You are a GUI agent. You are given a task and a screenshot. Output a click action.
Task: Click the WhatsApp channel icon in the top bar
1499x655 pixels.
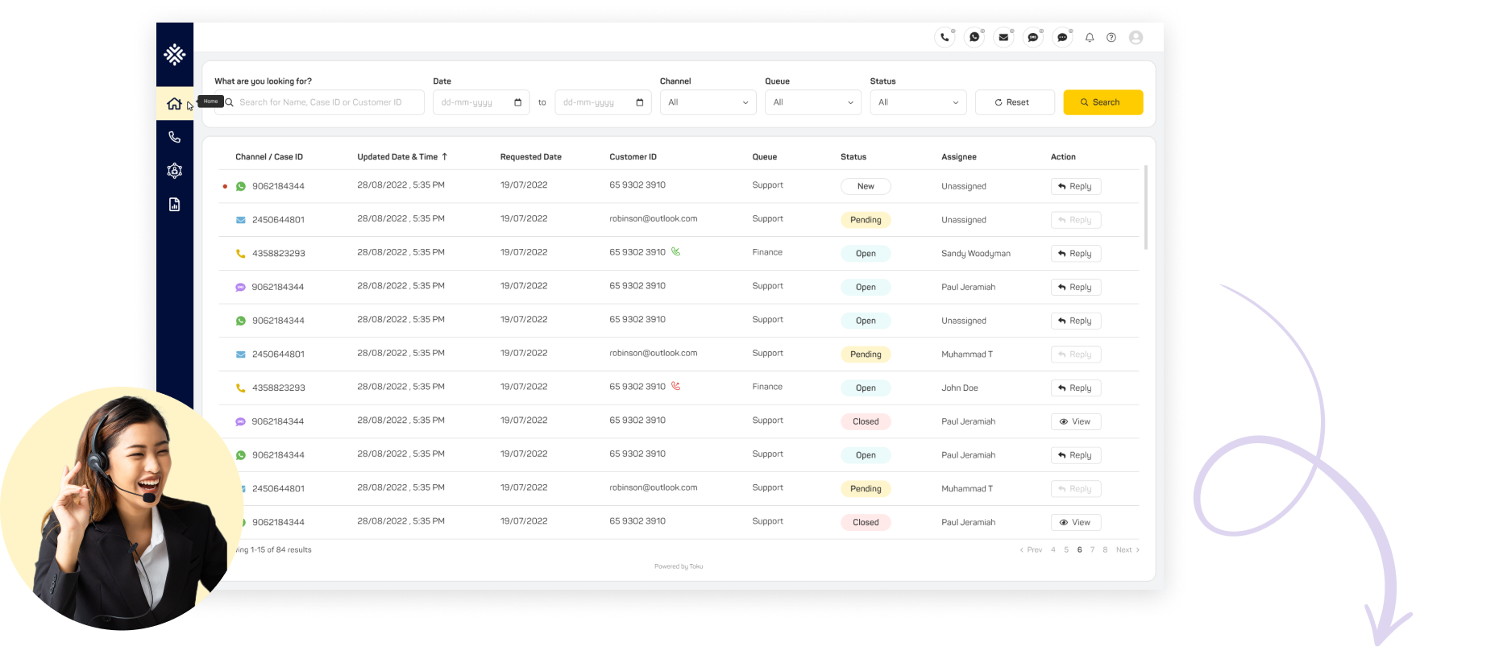(974, 37)
